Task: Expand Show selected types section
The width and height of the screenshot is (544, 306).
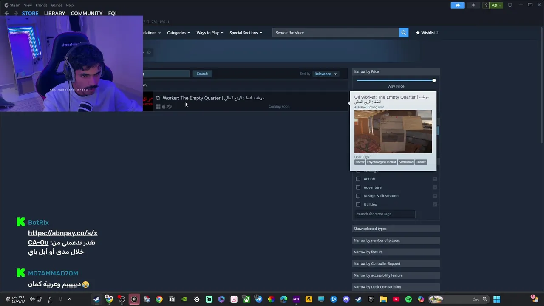Action: pyautogui.click(x=396, y=229)
